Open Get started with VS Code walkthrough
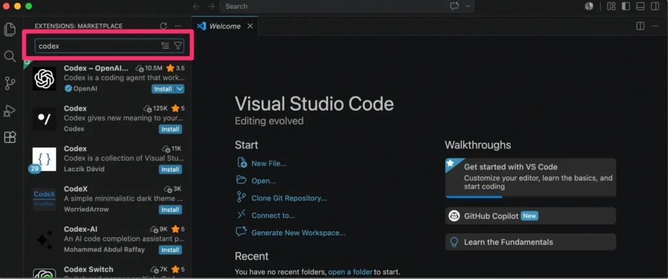Screen dimensions: 668x279 530,178
